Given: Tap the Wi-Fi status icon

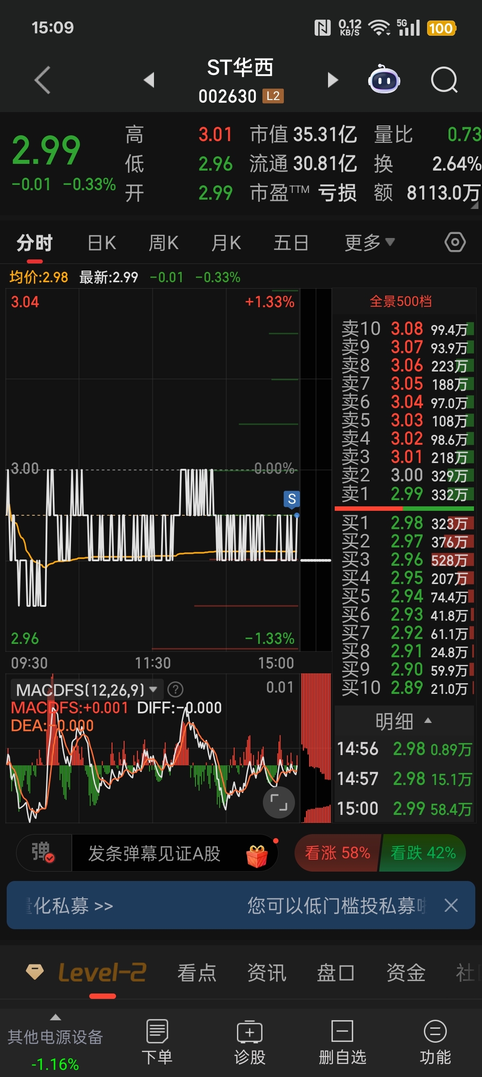Looking at the screenshot, I should (379, 28).
